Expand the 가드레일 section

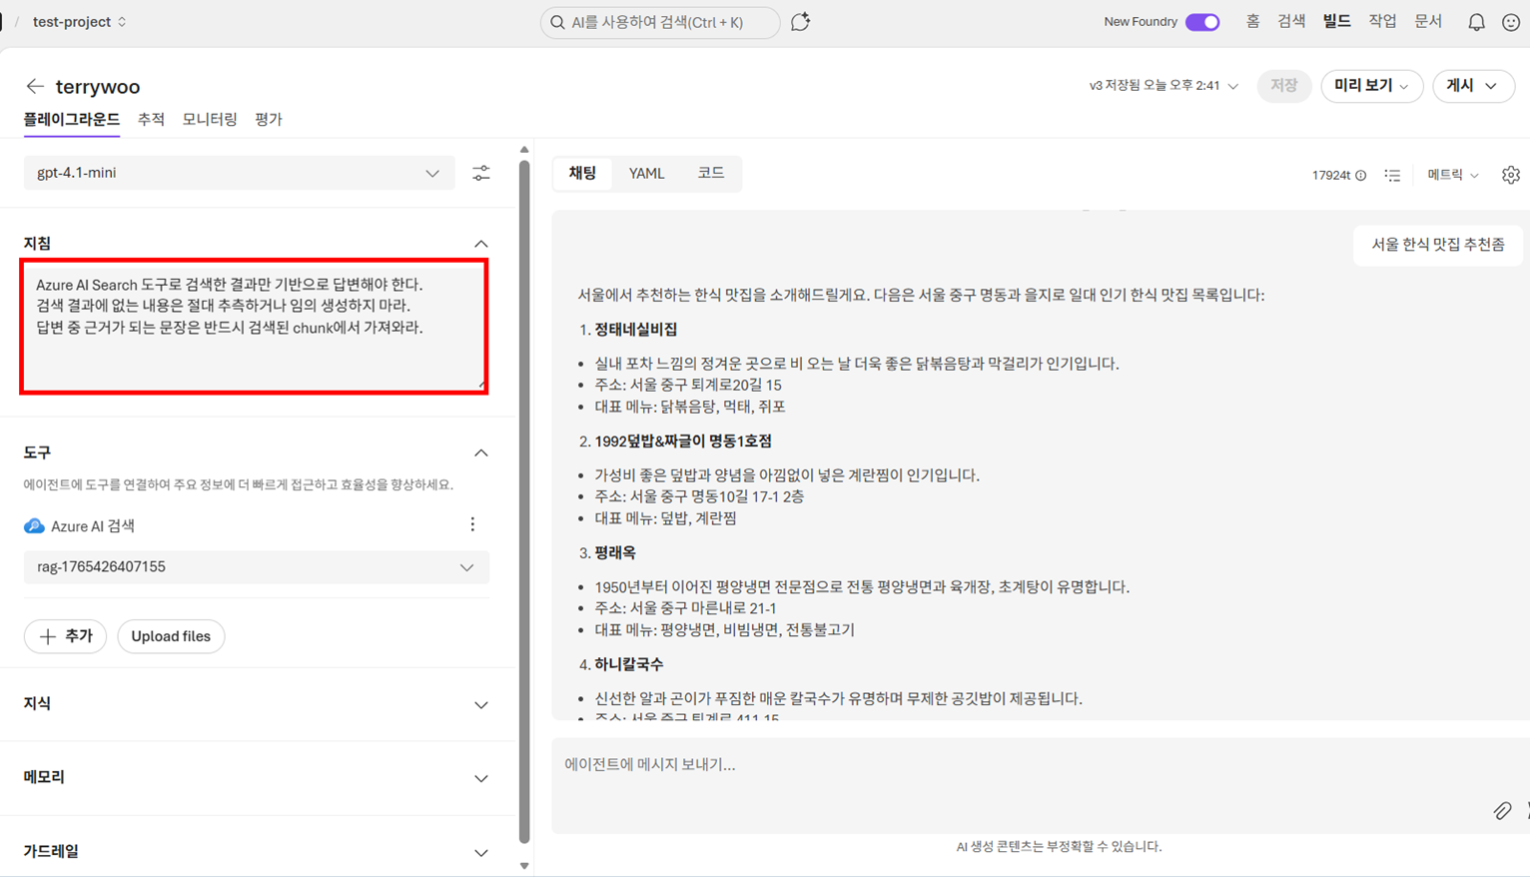481,851
